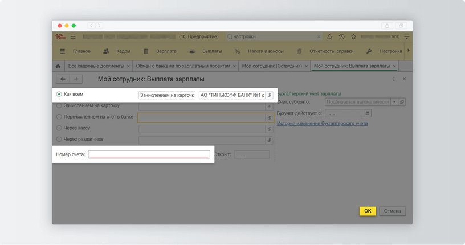The height and width of the screenshot is (245, 465).
Task: Click the search field with настройки
Action: (x=274, y=37)
